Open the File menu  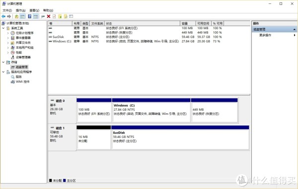point(7,10)
